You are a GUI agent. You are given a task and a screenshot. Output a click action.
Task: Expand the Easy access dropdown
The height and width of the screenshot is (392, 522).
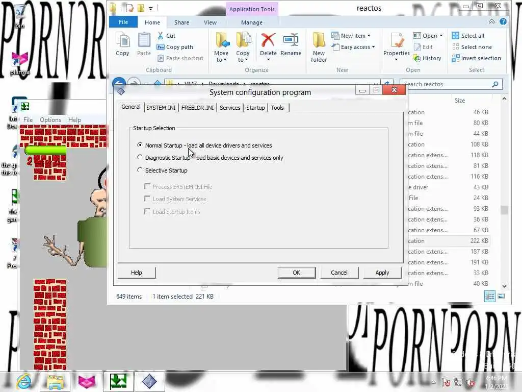pos(373,47)
